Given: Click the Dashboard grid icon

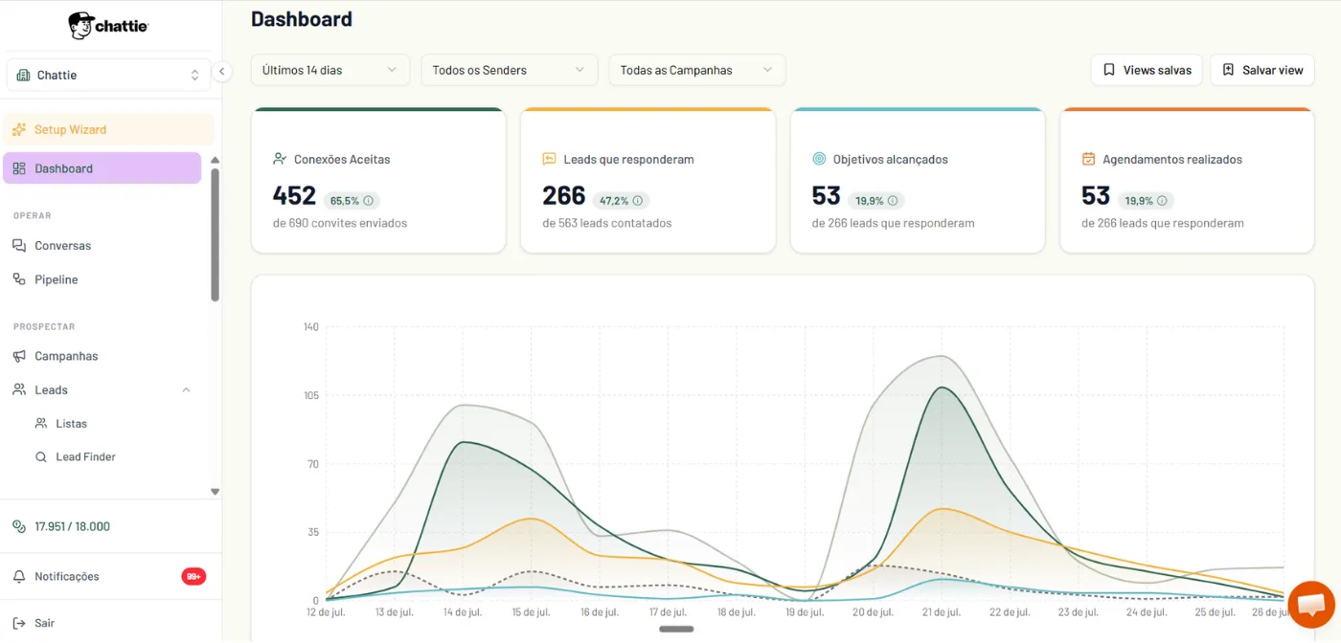Looking at the screenshot, I should pyautogui.click(x=19, y=168).
